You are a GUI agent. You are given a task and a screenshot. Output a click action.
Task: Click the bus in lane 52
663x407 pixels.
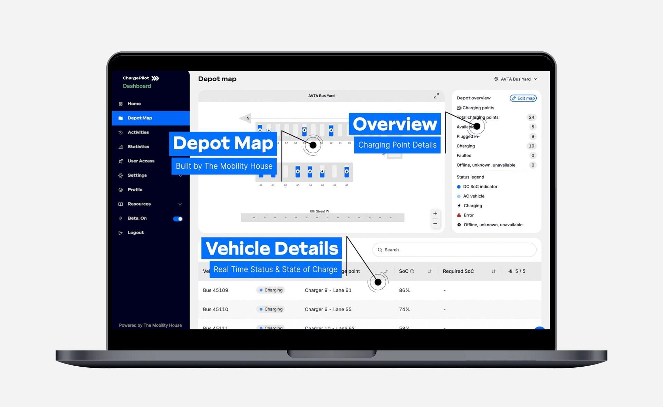tap(331, 130)
